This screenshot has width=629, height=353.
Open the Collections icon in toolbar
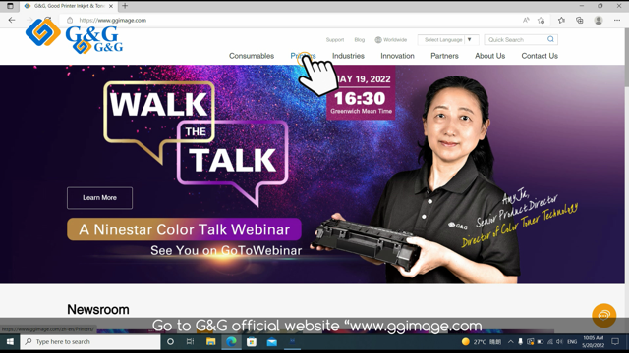[580, 20]
